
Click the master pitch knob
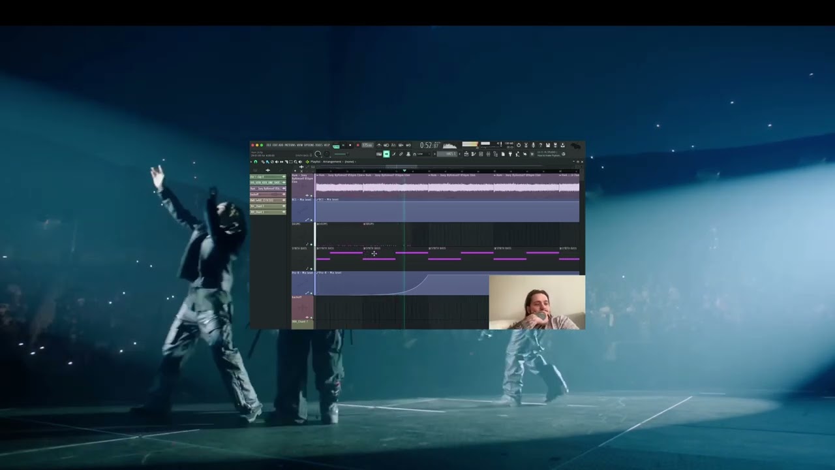[x=327, y=154]
